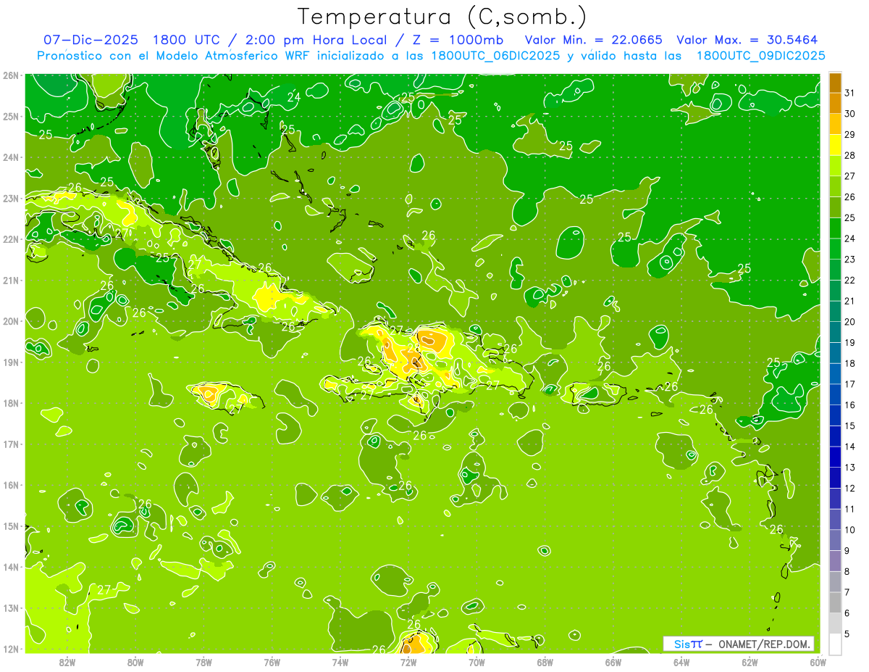
Task: Click the latitude axis label '15N'
Action: tap(11, 526)
